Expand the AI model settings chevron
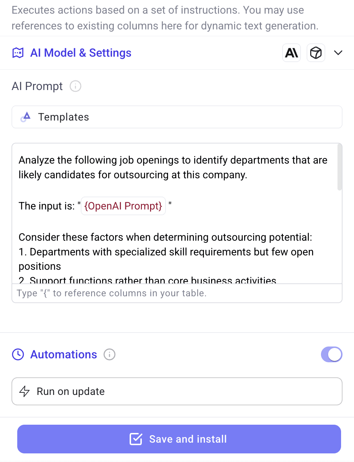354x462 pixels. pos(338,53)
